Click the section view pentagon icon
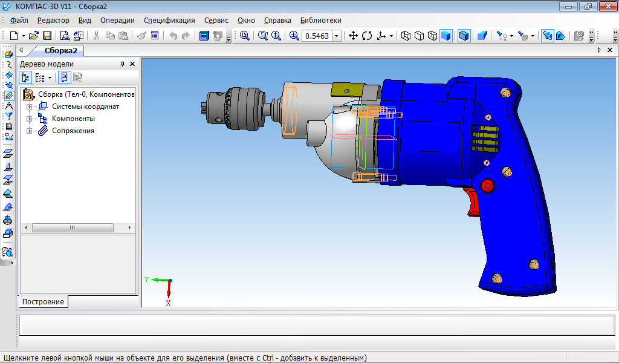 560,36
